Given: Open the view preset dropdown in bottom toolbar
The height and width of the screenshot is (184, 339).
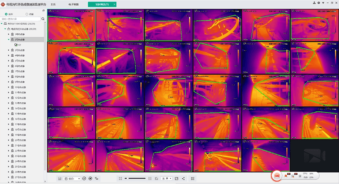Looking at the screenshot, I should (72, 178).
